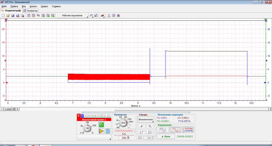Select the D digital channel tab
The height and width of the screenshot is (146, 272).
point(102,116)
